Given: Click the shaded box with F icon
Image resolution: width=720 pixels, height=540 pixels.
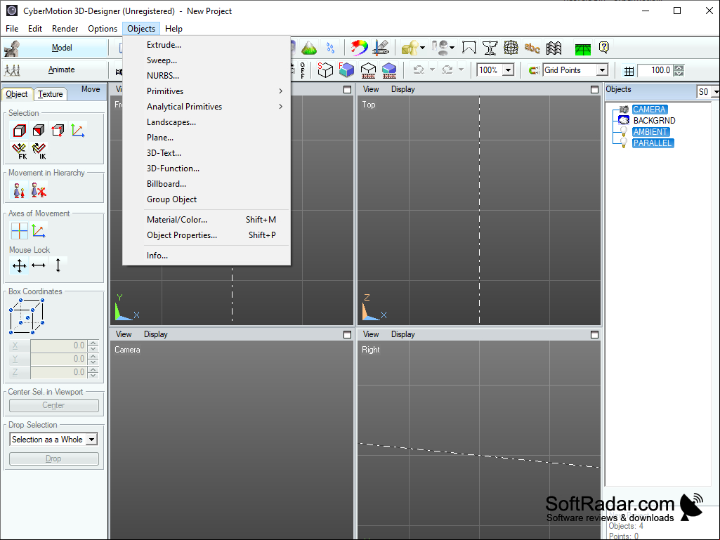Looking at the screenshot, I should click(346, 70).
